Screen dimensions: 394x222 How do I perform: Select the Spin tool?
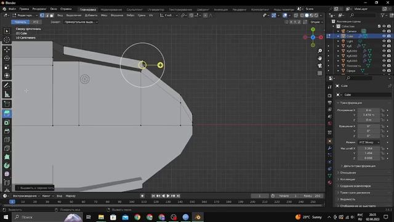coord(7,165)
